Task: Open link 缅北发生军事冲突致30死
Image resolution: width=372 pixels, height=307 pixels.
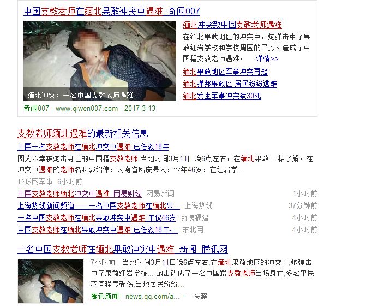Action: pos(222,96)
